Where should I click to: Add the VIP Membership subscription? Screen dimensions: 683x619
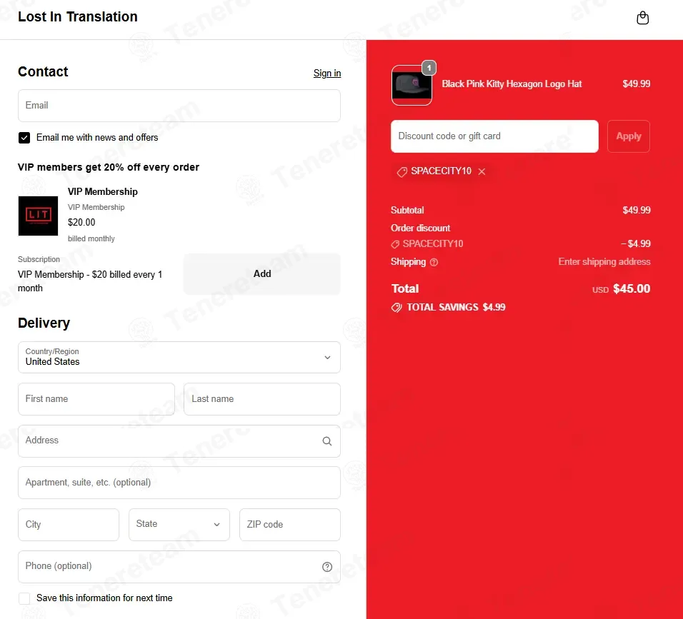coord(261,274)
